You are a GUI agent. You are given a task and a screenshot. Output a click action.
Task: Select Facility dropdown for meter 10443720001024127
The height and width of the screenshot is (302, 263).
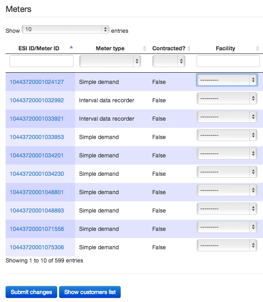(x=227, y=80)
